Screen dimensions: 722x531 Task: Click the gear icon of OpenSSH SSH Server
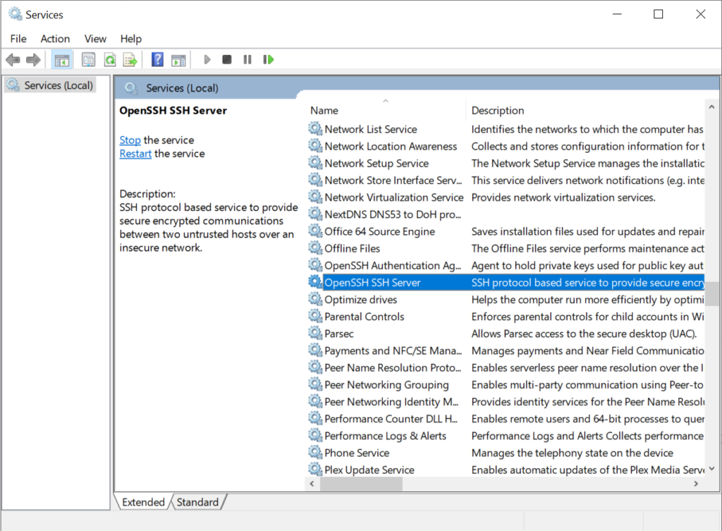pyautogui.click(x=315, y=282)
